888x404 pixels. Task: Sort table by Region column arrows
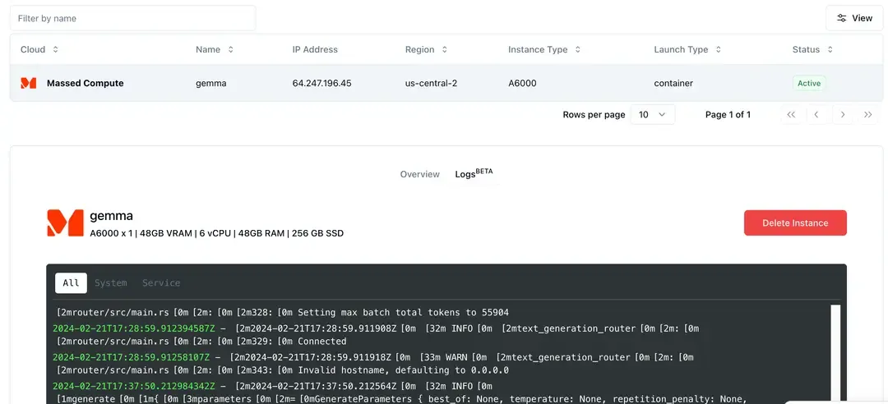pos(445,49)
